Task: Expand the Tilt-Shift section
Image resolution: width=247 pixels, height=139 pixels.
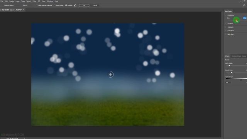Action: point(226,27)
